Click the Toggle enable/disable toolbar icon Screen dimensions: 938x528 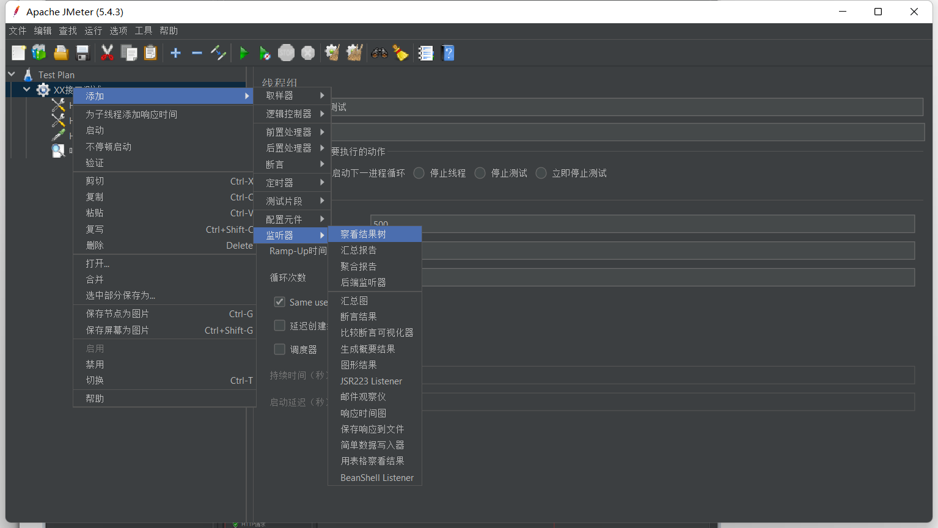click(x=218, y=53)
